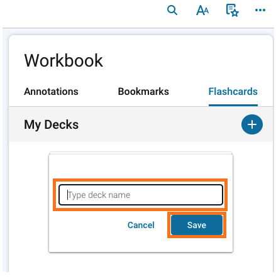This screenshot has width=276, height=279.
Task: Open the search magnifier icon
Action: [172, 10]
